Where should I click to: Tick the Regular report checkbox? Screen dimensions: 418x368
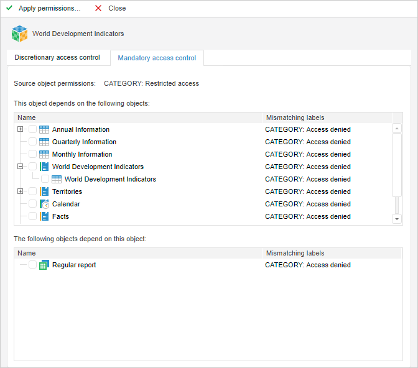tap(32, 265)
